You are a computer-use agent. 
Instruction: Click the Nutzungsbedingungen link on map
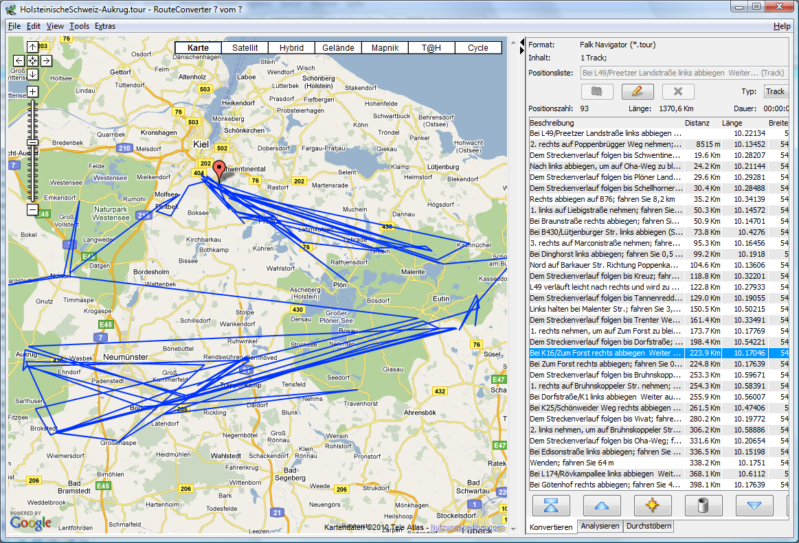467,528
